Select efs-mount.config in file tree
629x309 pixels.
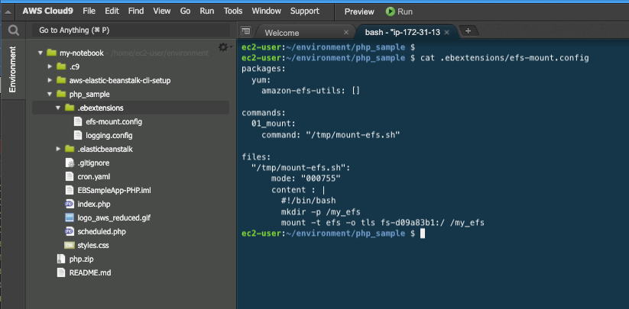[114, 121]
